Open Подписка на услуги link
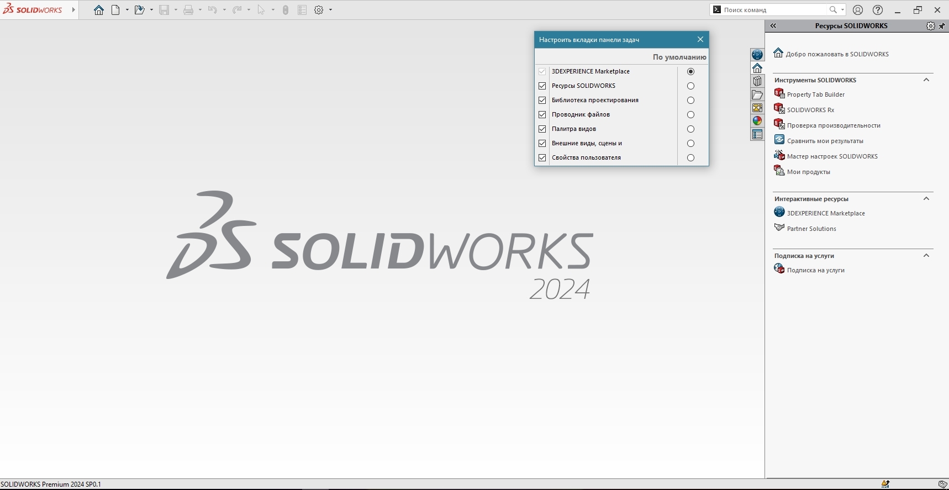This screenshot has width=949, height=490. tap(809, 270)
